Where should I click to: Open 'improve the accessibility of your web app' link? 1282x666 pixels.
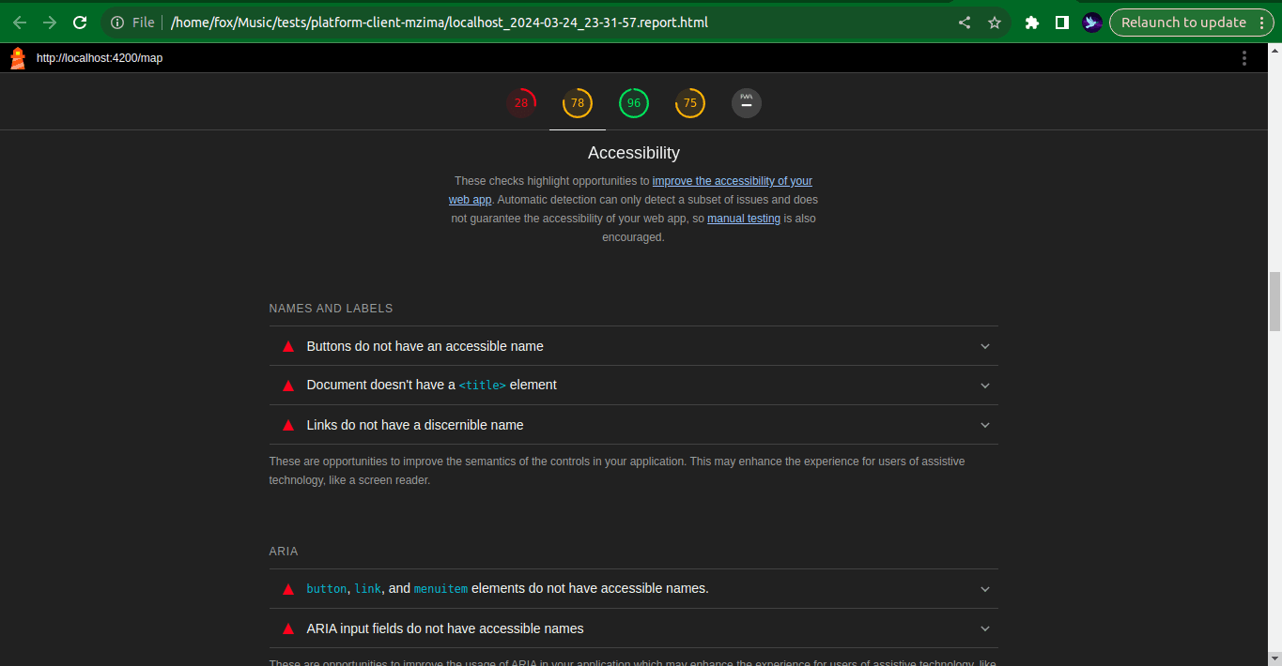(732, 181)
